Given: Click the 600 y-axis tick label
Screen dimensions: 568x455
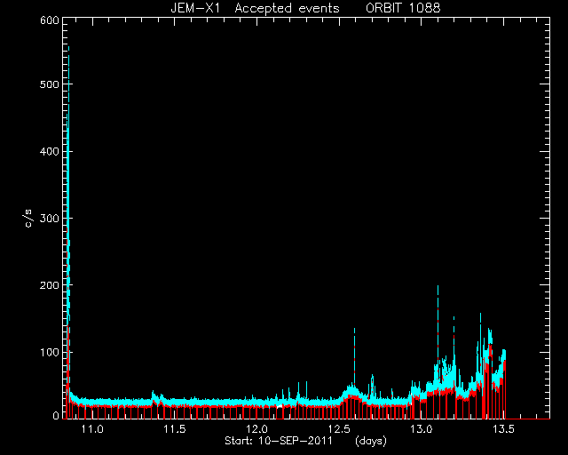Looking at the screenshot, I should pyautogui.click(x=50, y=20).
